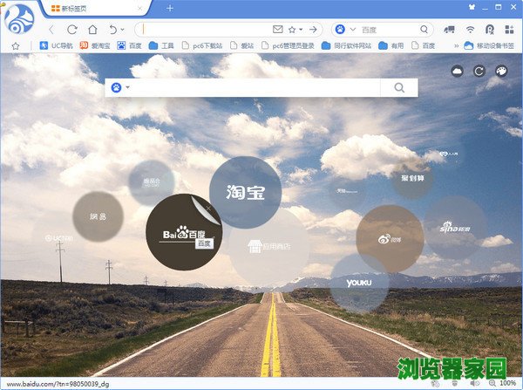Open the 移动设备书签 cloud folder

pyautogui.click(x=489, y=45)
